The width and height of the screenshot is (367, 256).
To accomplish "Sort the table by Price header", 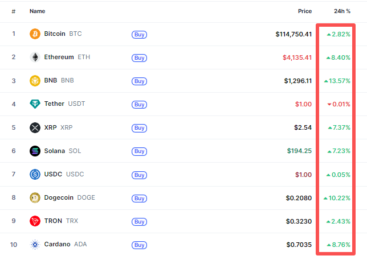I will click(304, 11).
